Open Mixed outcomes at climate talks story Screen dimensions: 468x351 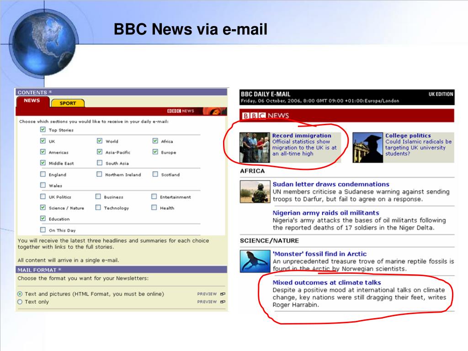(327, 282)
